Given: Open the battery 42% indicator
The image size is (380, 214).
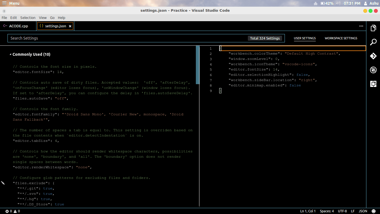Looking at the screenshot, I should (327, 3).
